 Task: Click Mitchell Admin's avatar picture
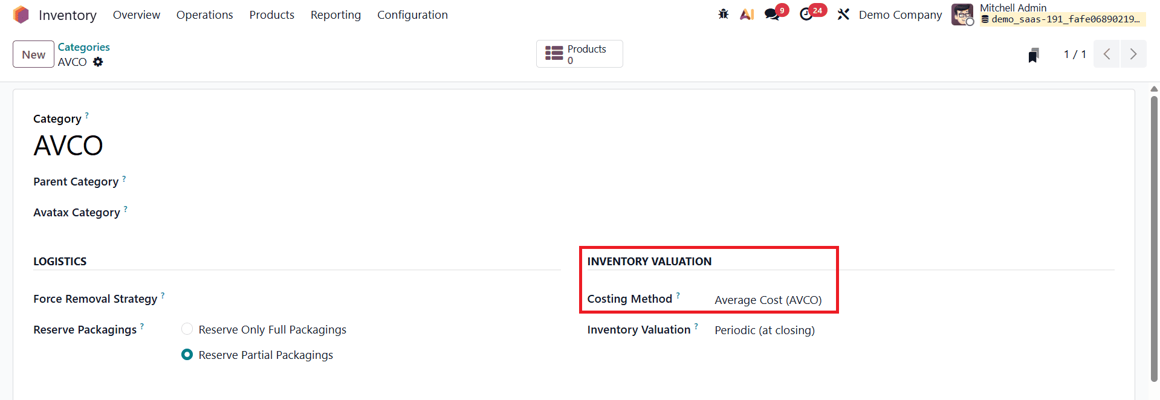click(x=962, y=15)
